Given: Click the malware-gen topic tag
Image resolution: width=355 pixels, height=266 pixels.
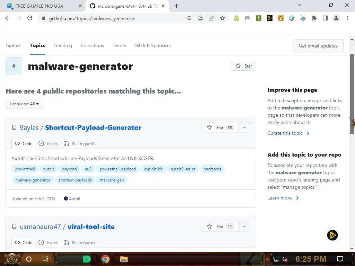Looking at the screenshot, I should (112, 180).
